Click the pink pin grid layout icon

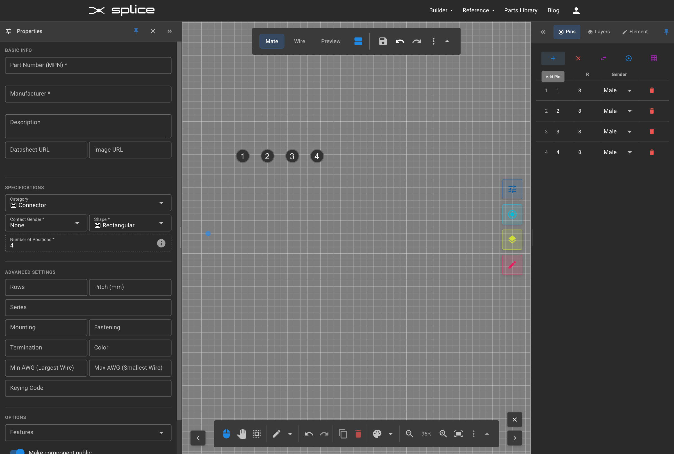(x=653, y=59)
